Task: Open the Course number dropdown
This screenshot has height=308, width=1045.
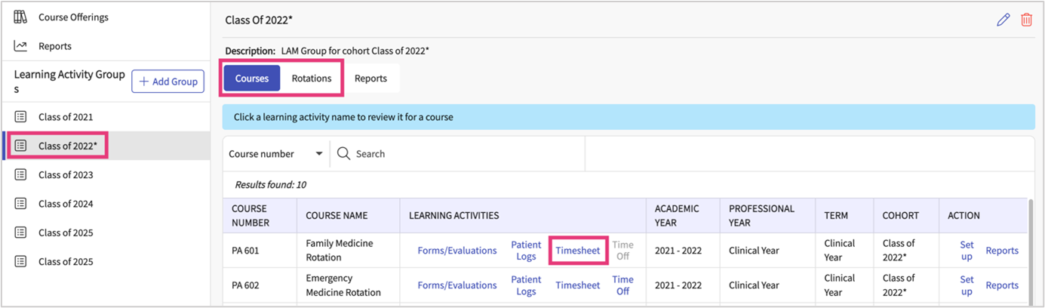Action: 275,153
